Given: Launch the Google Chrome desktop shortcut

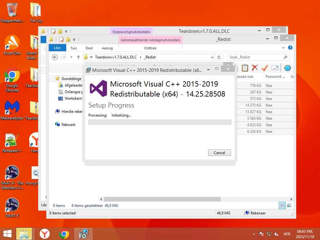Looking at the screenshot, I should coord(12,80).
